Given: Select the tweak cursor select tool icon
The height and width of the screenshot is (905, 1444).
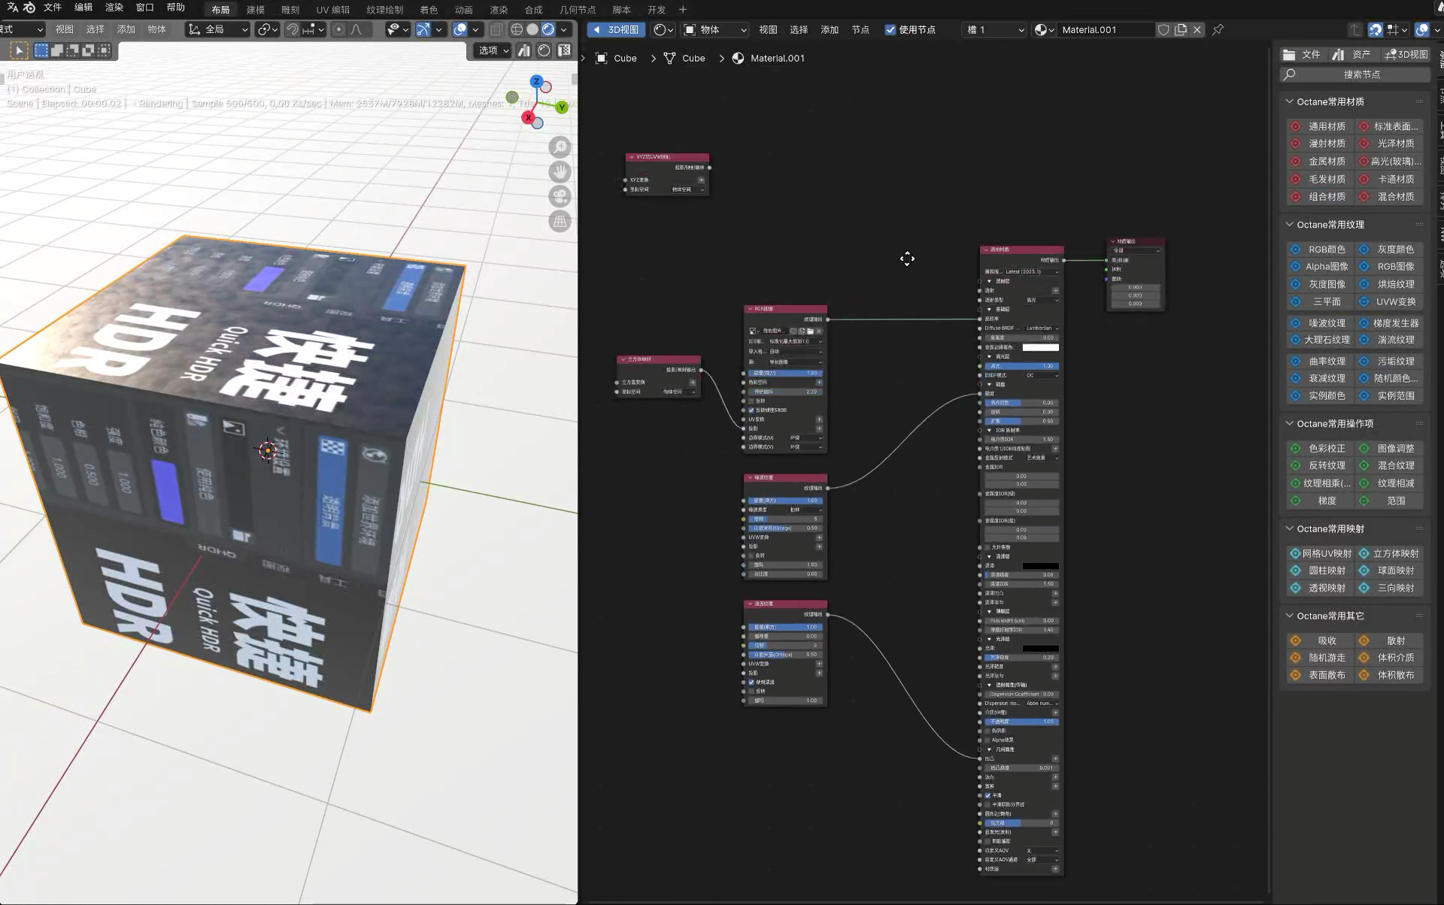Looking at the screenshot, I should pyautogui.click(x=19, y=50).
